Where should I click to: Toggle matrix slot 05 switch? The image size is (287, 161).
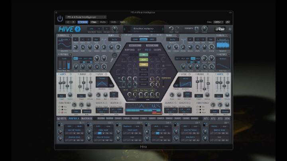pos(175,125)
